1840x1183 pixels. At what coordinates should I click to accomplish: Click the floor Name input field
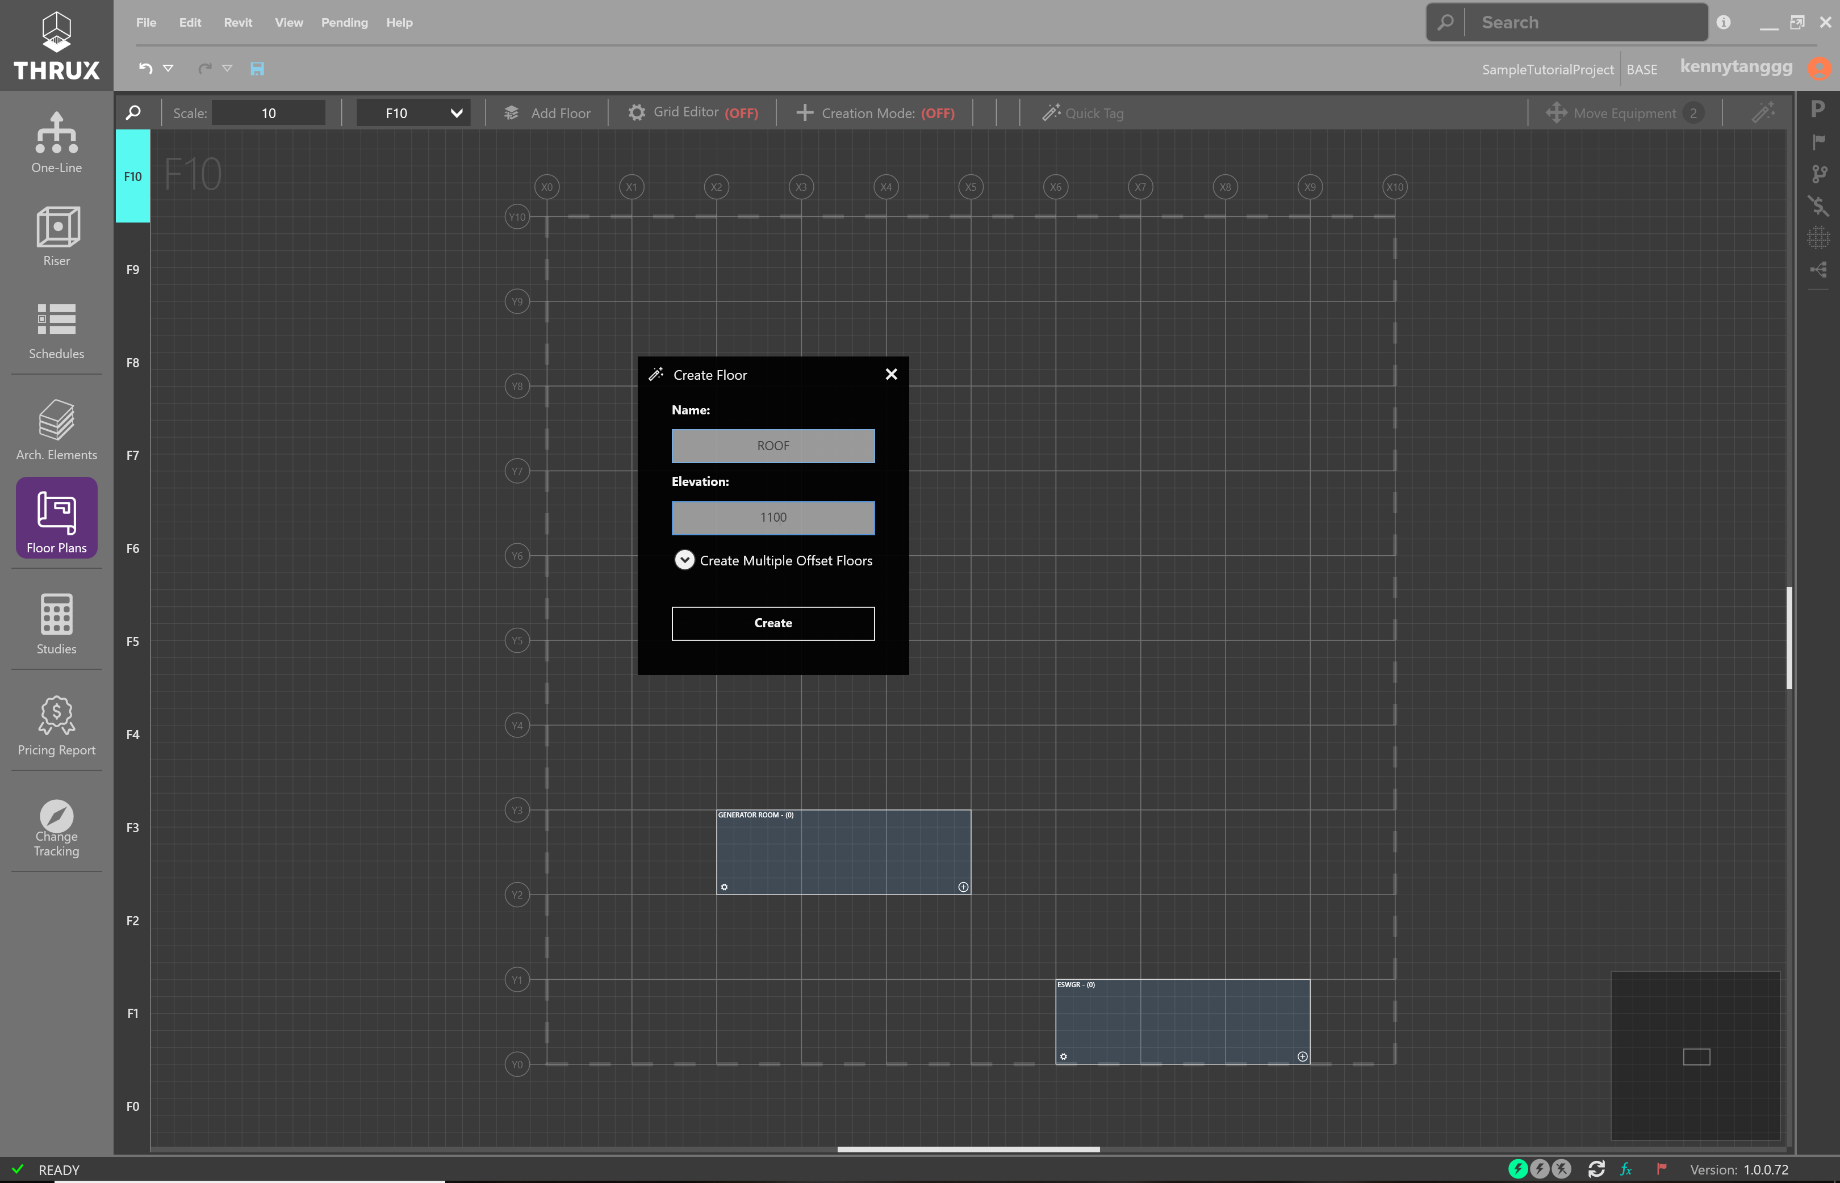[x=773, y=446]
